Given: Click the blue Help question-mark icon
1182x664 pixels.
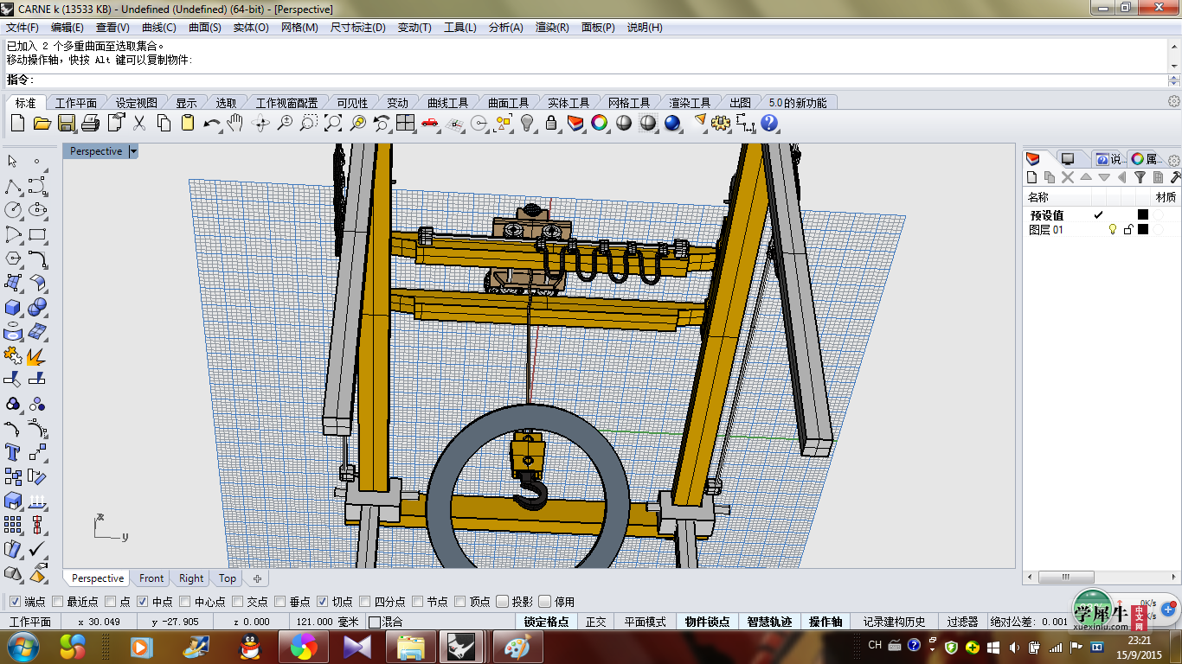Looking at the screenshot, I should click(x=769, y=124).
